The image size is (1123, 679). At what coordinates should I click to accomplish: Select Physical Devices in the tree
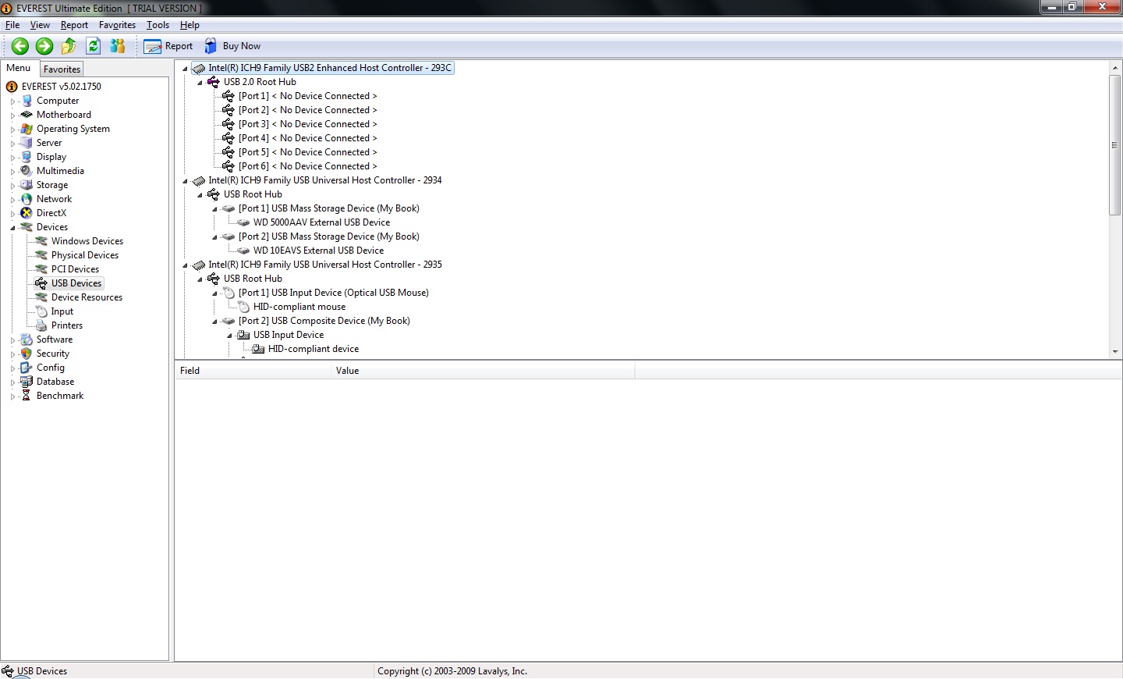point(85,255)
